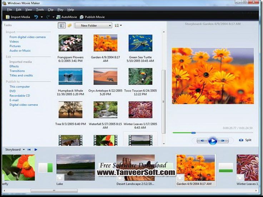
Task: Click the Previous Frame button
Action: click(203, 141)
